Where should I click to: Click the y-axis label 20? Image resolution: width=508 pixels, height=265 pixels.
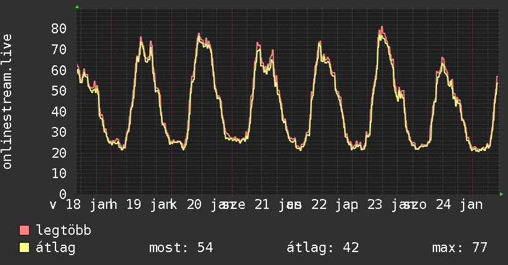59,153
